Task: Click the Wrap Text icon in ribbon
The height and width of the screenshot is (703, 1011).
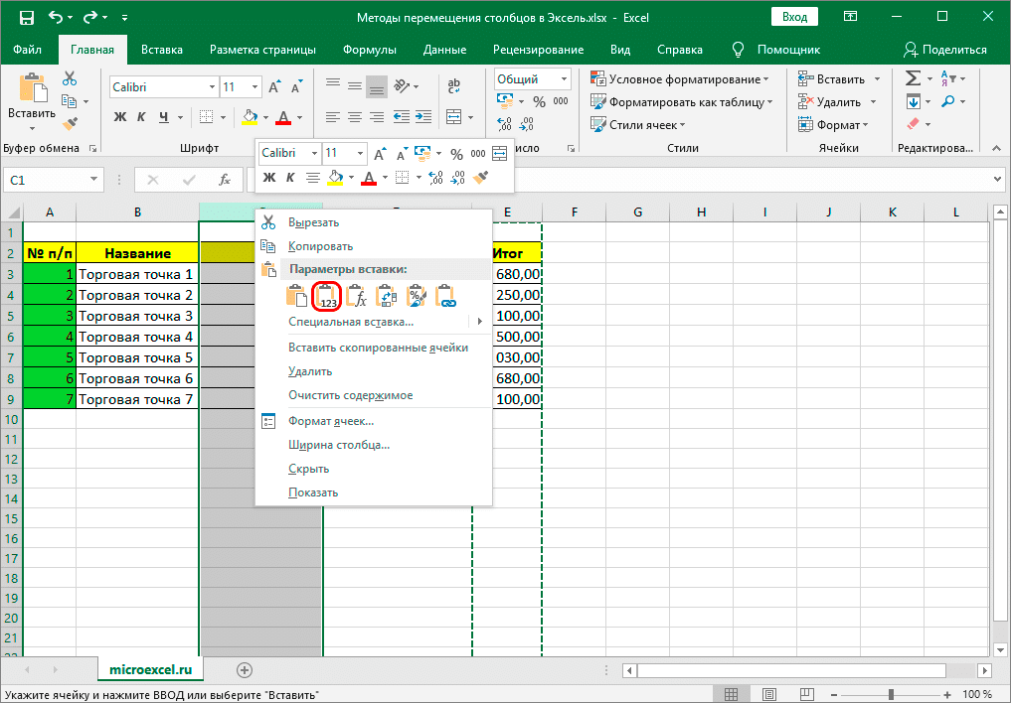Action: (454, 87)
